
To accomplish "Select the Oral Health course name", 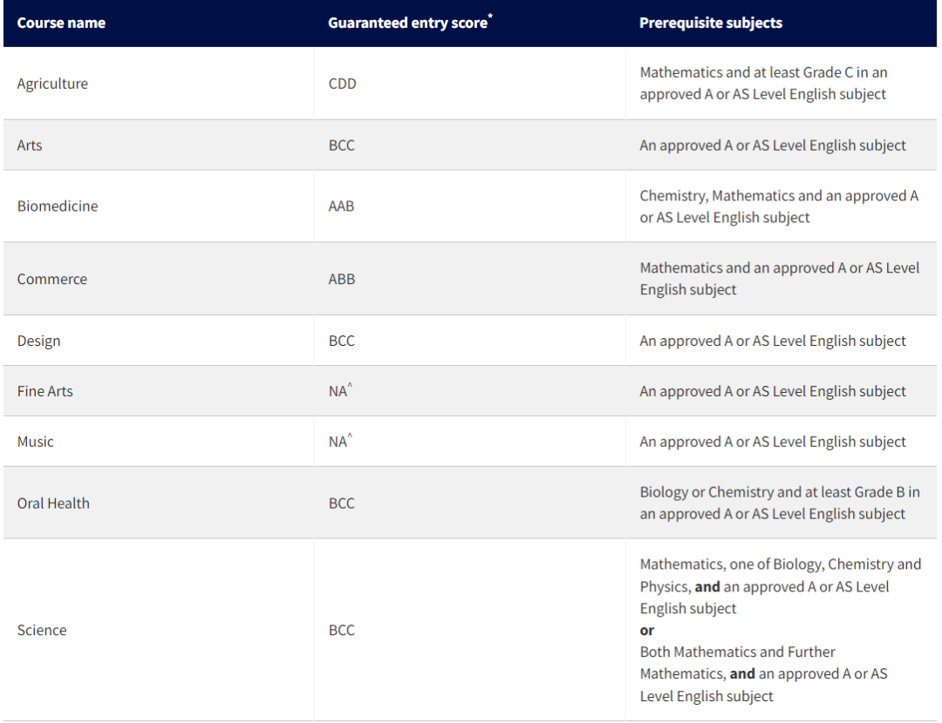I will [53, 503].
